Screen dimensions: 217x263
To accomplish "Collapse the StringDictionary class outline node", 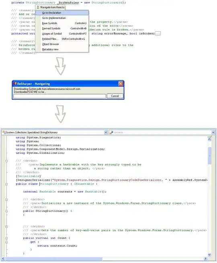I will [x=6, y=184].
